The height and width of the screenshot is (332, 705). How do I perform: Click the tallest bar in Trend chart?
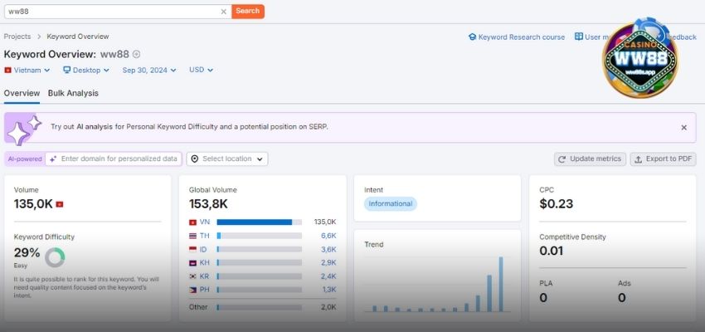pos(501,285)
